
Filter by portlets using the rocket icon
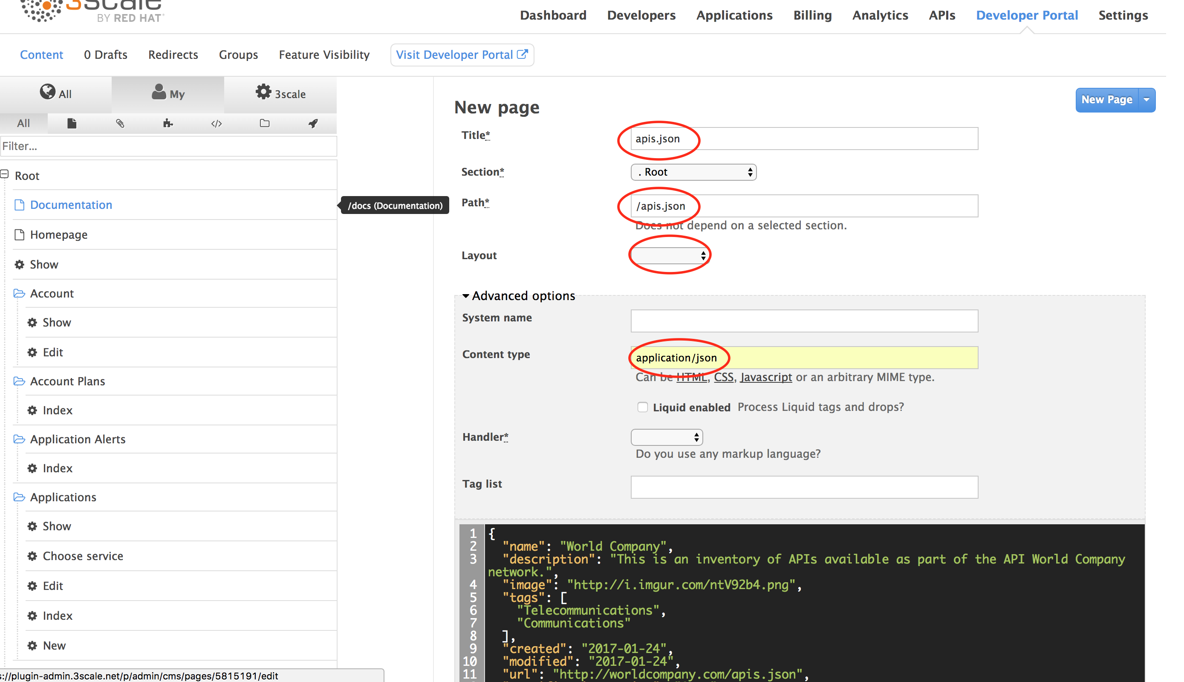tap(313, 123)
